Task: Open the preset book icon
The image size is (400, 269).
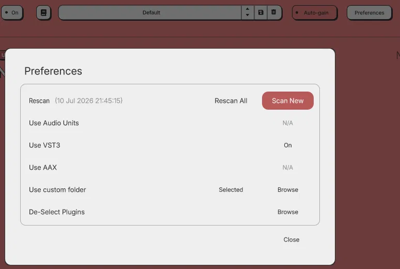Action: coord(43,12)
